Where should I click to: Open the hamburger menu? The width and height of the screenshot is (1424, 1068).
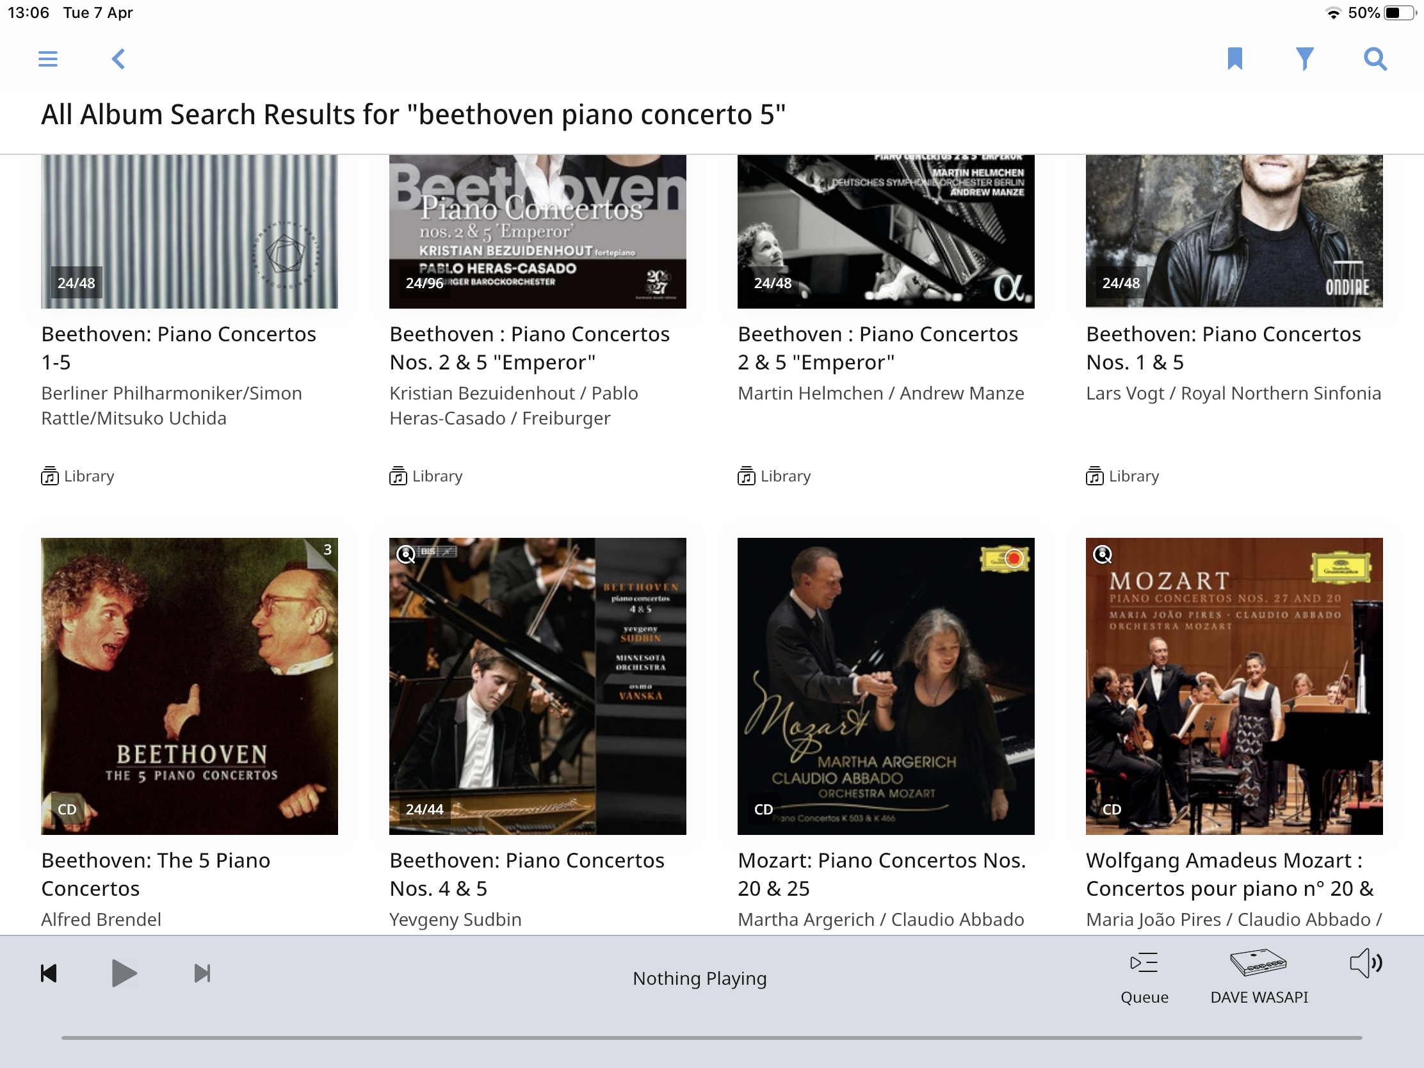47,59
